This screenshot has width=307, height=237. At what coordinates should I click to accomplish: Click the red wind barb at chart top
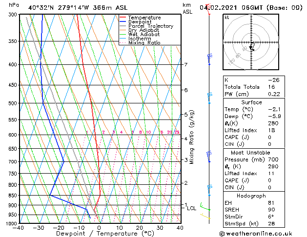coord(209,9)
